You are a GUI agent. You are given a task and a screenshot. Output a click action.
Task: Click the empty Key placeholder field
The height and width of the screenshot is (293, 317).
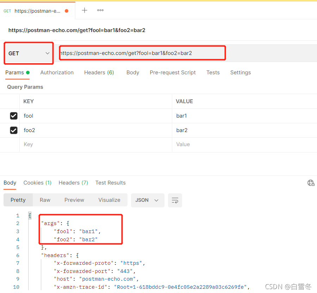pyautogui.click(x=95, y=145)
